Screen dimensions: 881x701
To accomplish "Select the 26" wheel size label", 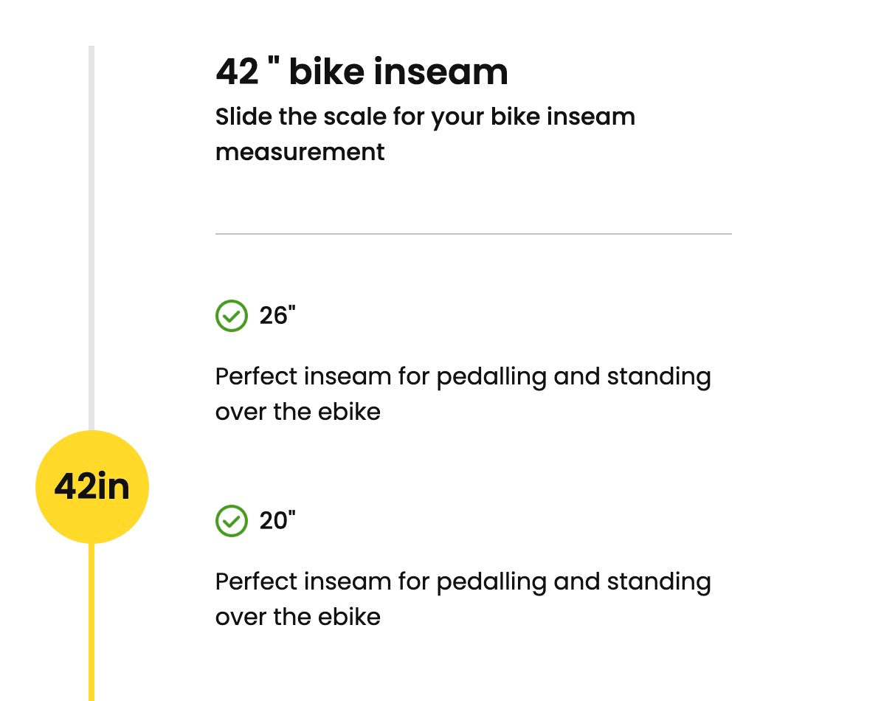I will 277,316.
